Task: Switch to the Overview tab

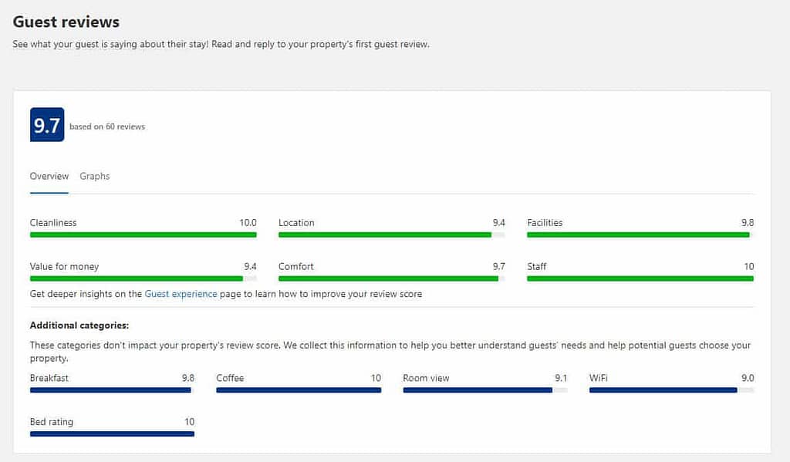Action: pos(49,177)
